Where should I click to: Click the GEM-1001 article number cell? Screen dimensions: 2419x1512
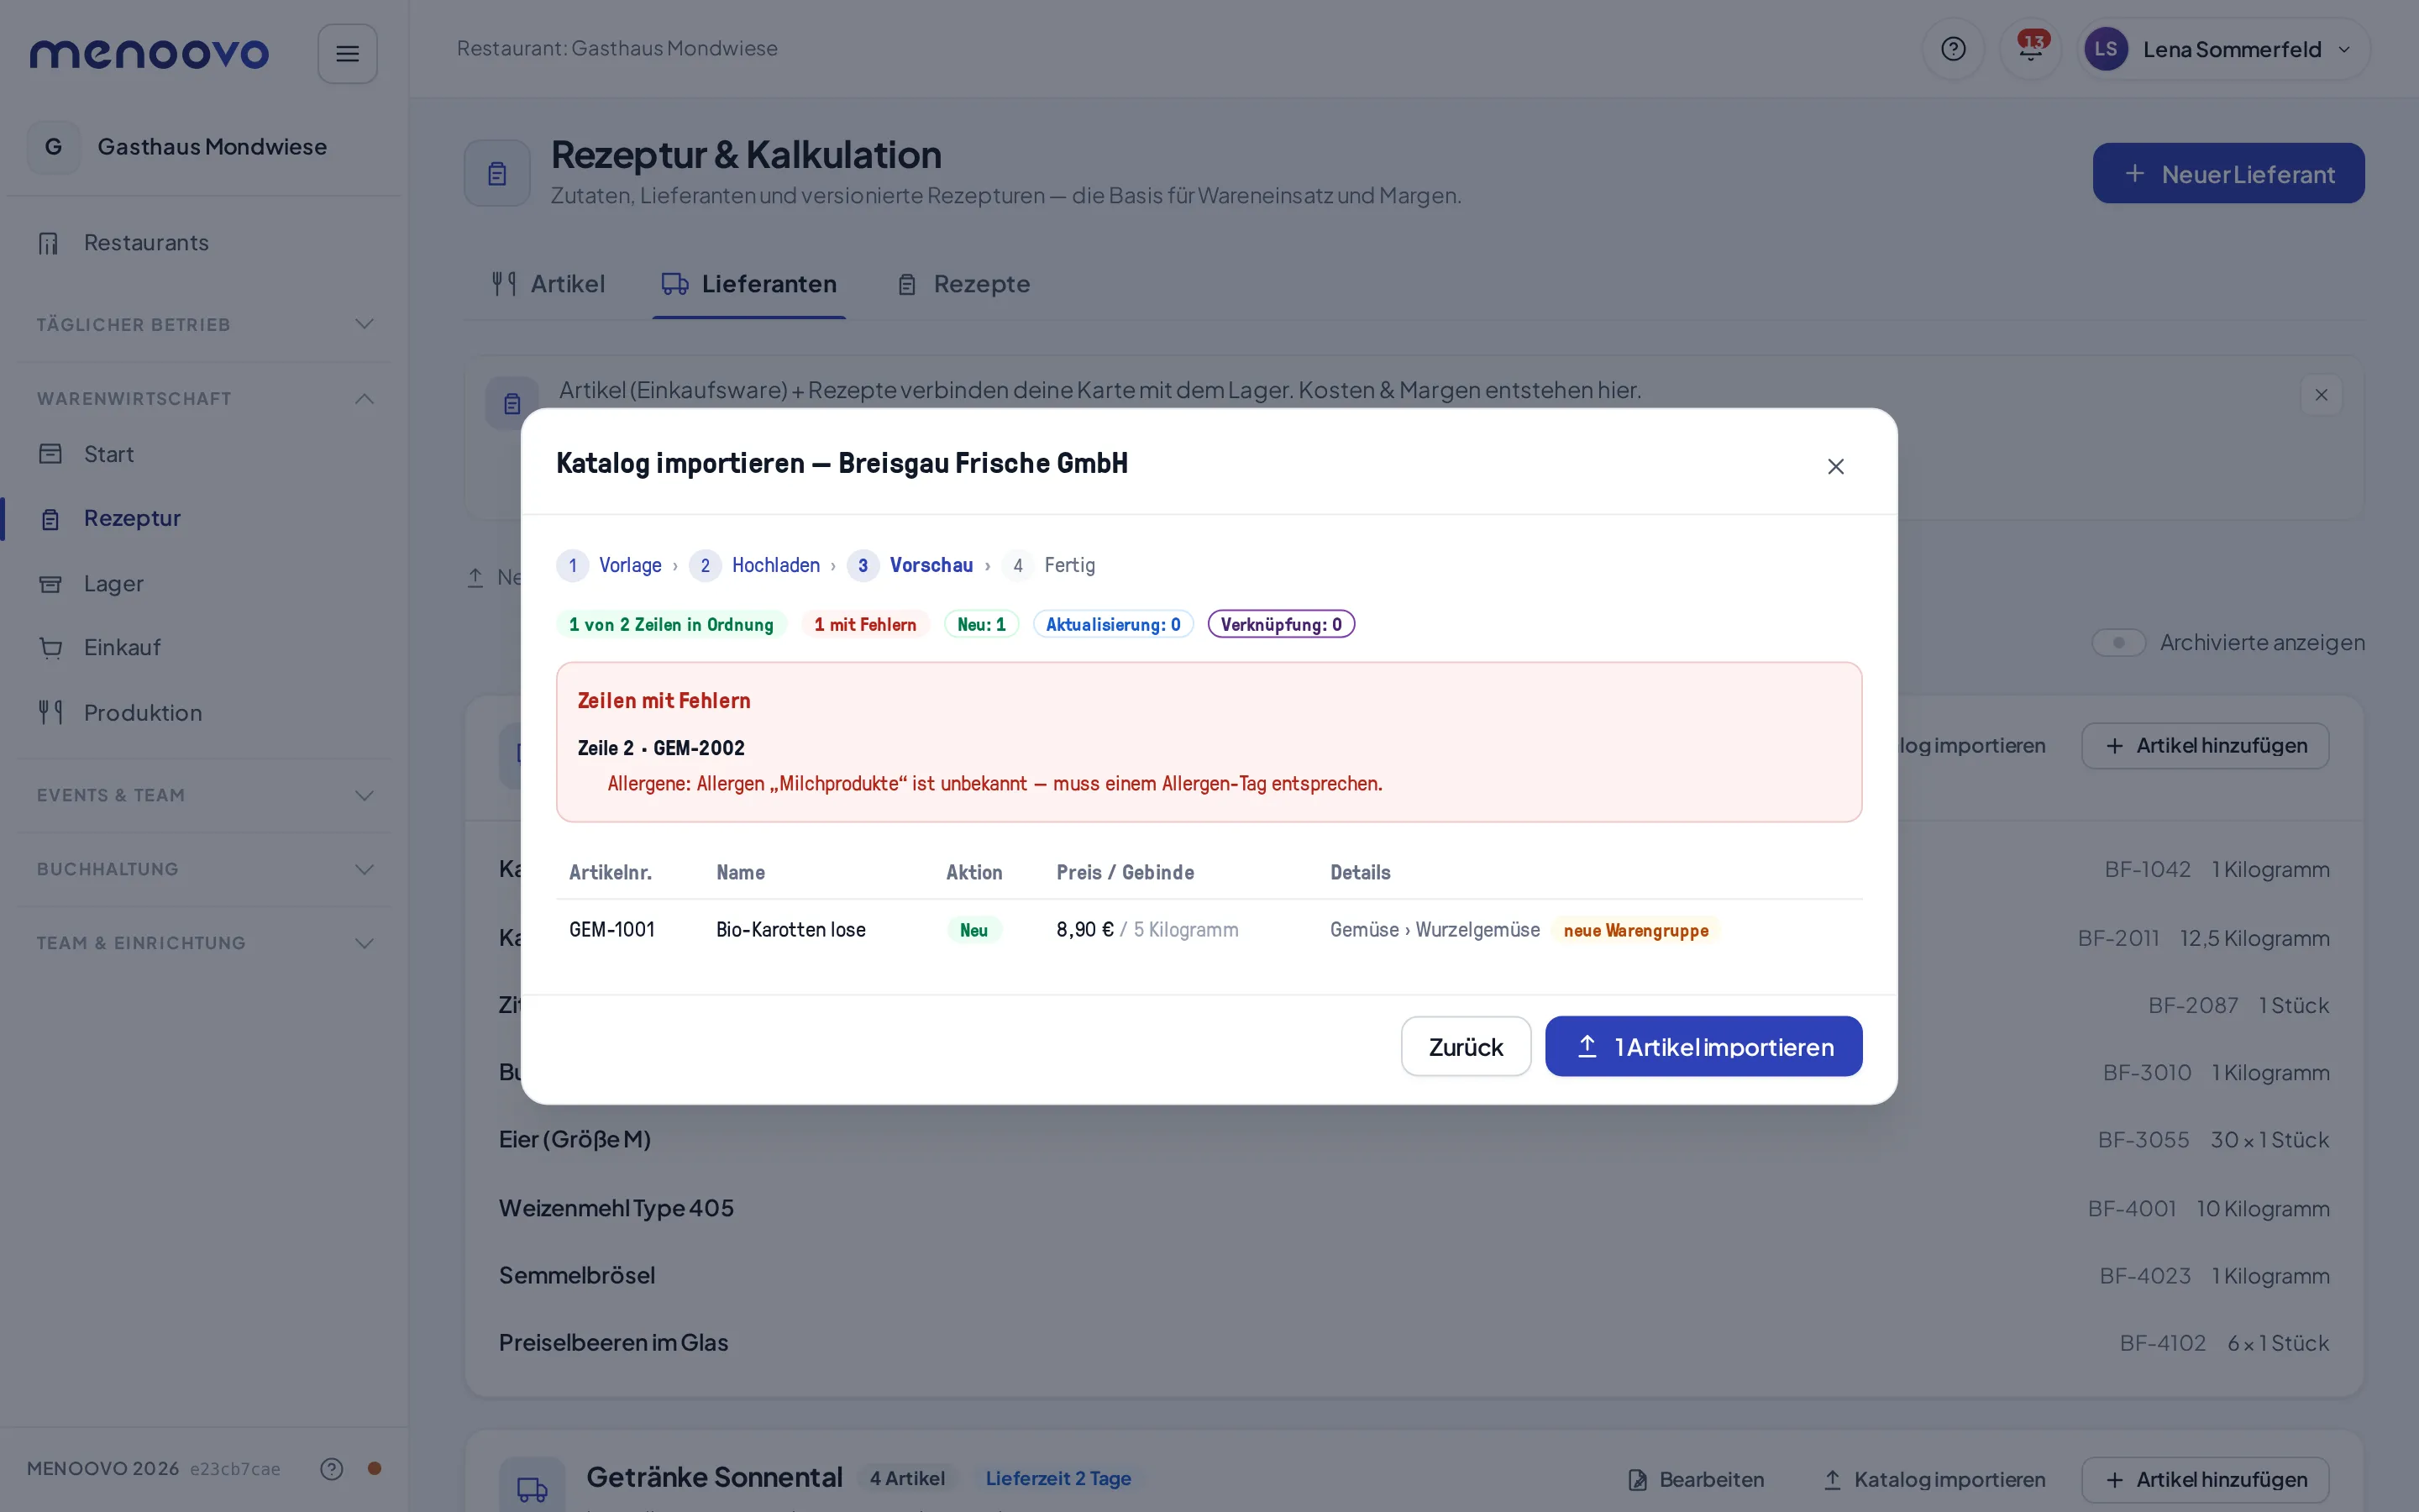(x=611, y=929)
